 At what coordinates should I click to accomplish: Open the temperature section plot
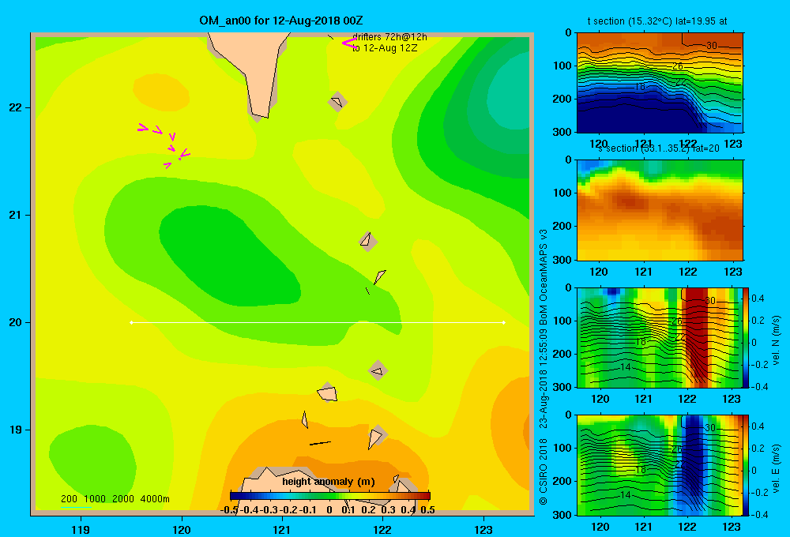660,83
